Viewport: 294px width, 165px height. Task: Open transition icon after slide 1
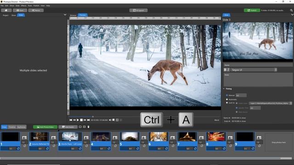[x=24, y=137]
